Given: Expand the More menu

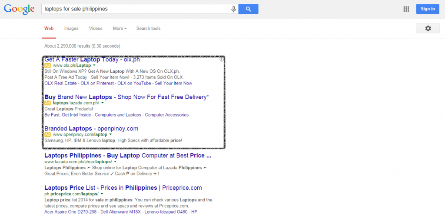Looking at the screenshot, I should (120, 28).
